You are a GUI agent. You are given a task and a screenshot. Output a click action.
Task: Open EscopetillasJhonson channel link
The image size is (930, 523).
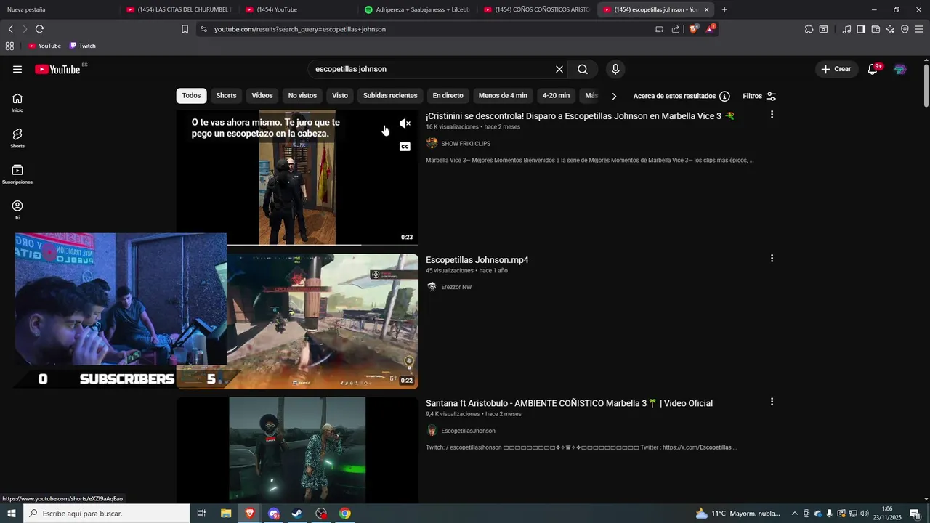[x=468, y=431]
